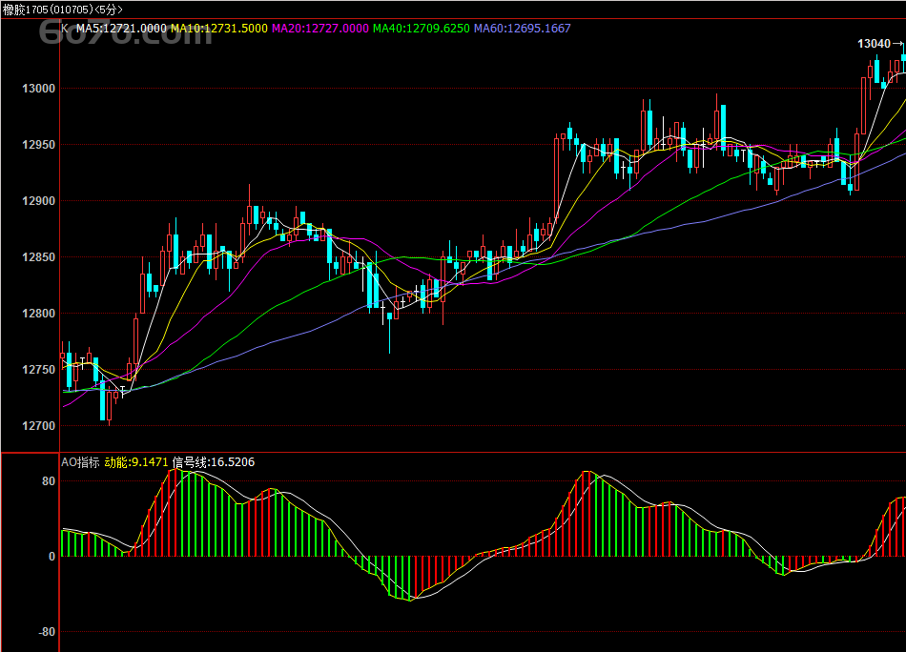Click the 12950 price axis label
This screenshot has height=652, width=906.
point(39,144)
